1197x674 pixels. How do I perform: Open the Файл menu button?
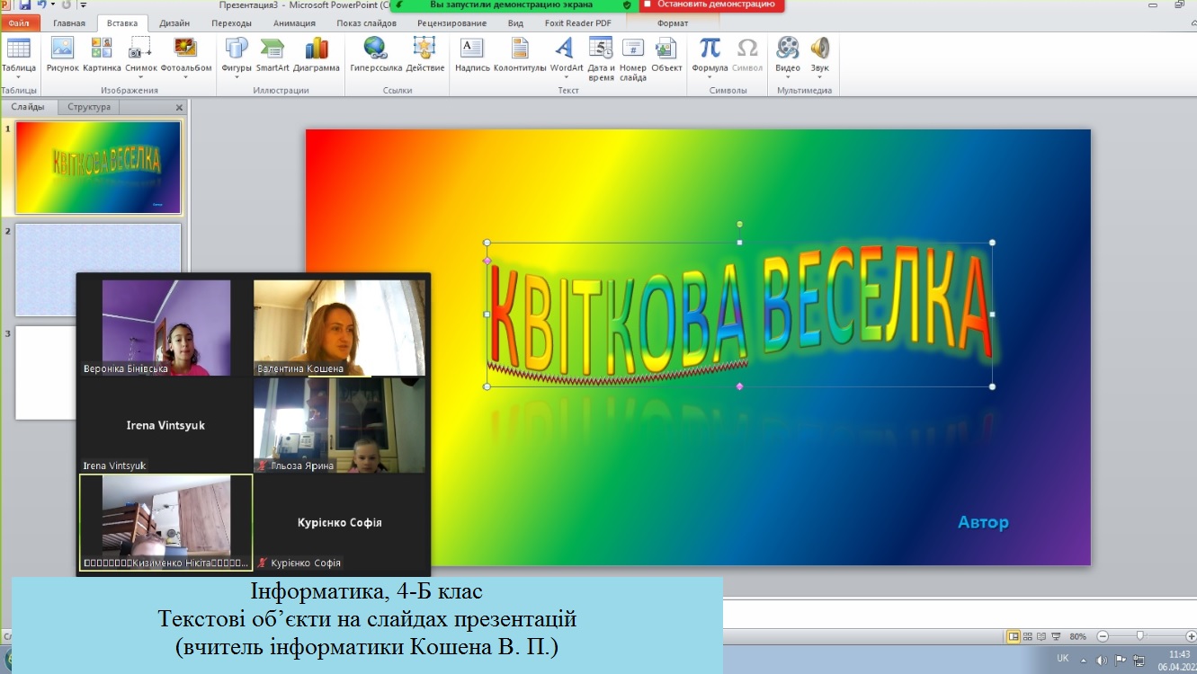click(19, 23)
